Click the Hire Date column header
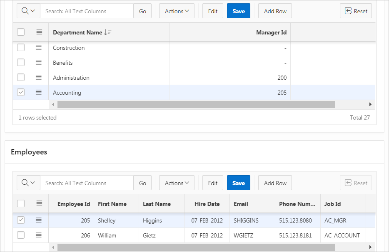 (207, 204)
